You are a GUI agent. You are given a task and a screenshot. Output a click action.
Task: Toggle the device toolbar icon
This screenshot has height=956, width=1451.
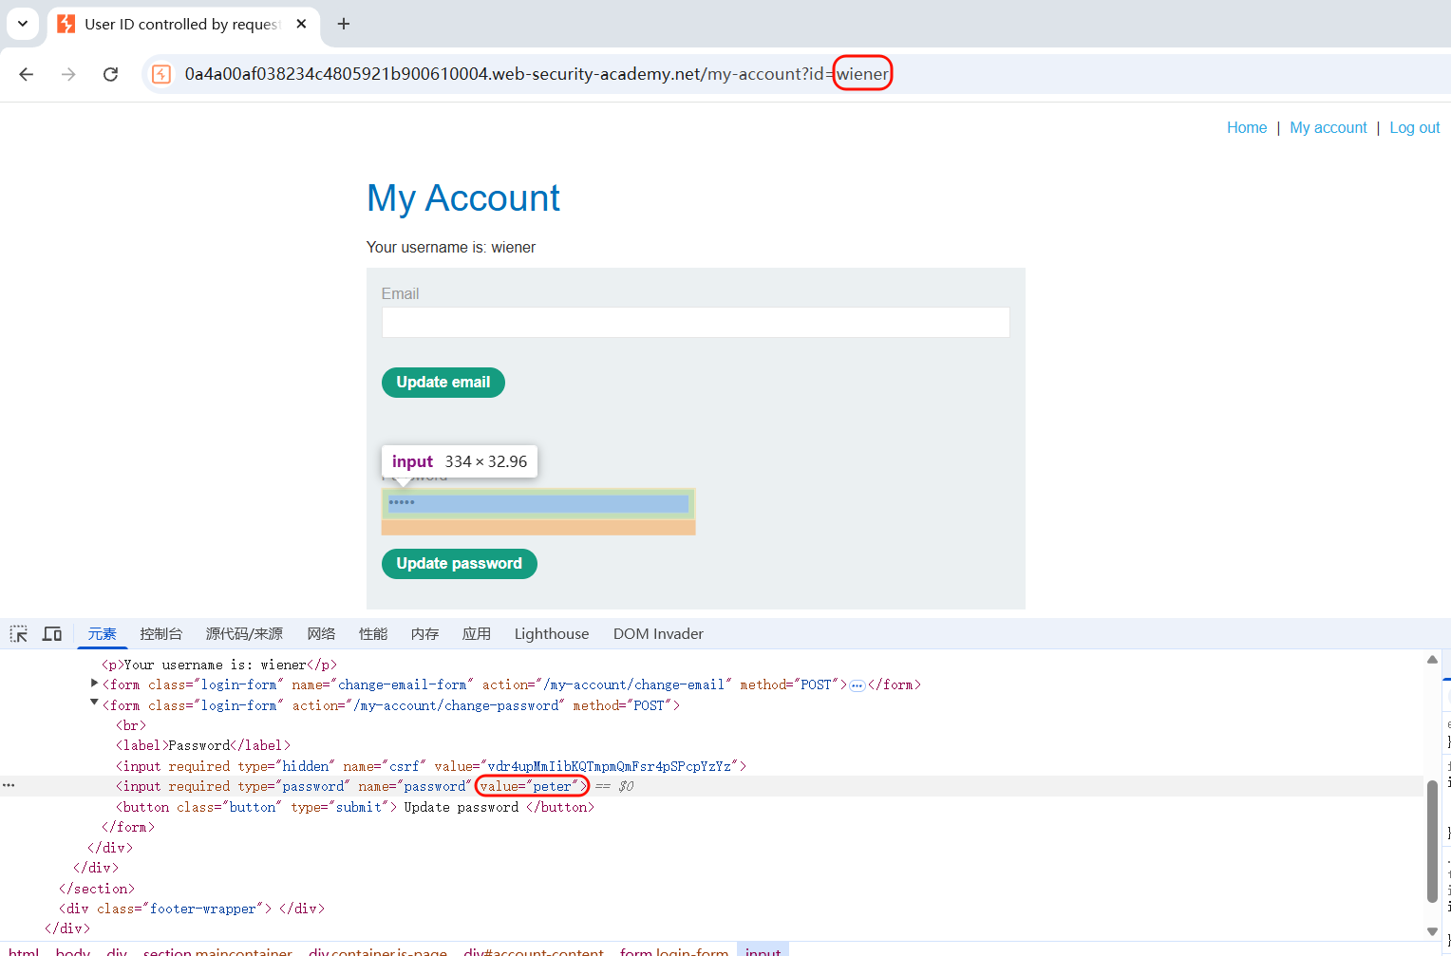click(x=52, y=633)
